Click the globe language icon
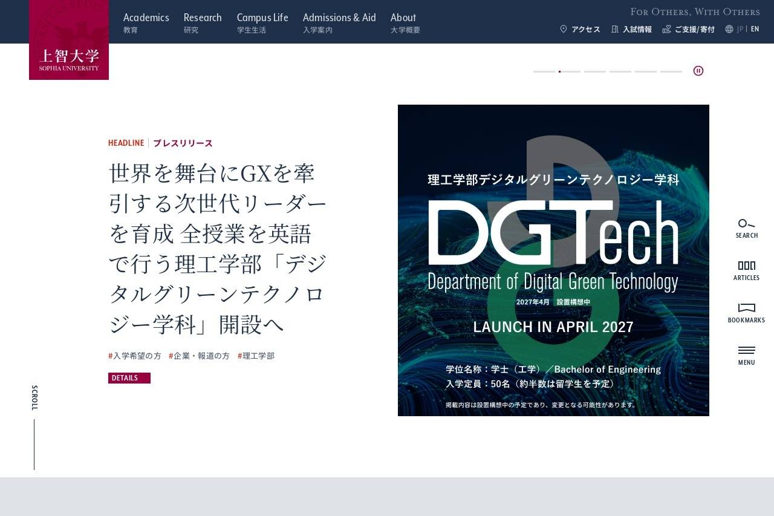 pos(729,29)
